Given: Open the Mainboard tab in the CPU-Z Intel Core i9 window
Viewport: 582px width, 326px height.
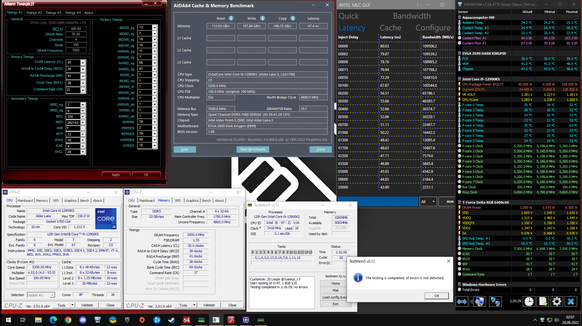Looking at the screenshot, I should pos(25,201).
